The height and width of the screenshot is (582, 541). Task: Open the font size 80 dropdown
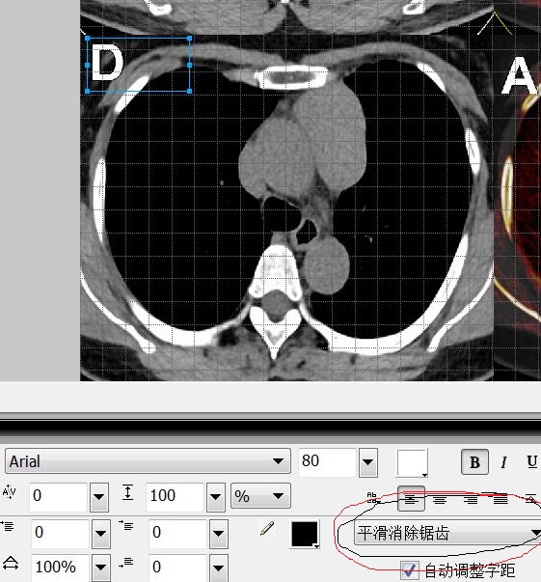click(x=367, y=462)
